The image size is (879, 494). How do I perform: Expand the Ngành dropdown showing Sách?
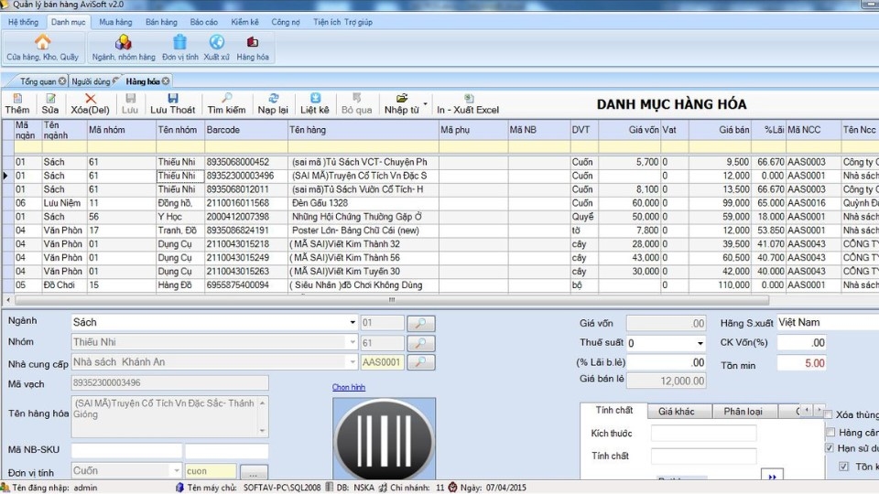pyautogui.click(x=353, y=323)
